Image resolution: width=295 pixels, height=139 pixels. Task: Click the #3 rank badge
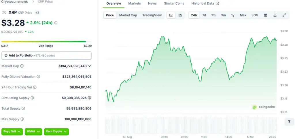(37, 13)
